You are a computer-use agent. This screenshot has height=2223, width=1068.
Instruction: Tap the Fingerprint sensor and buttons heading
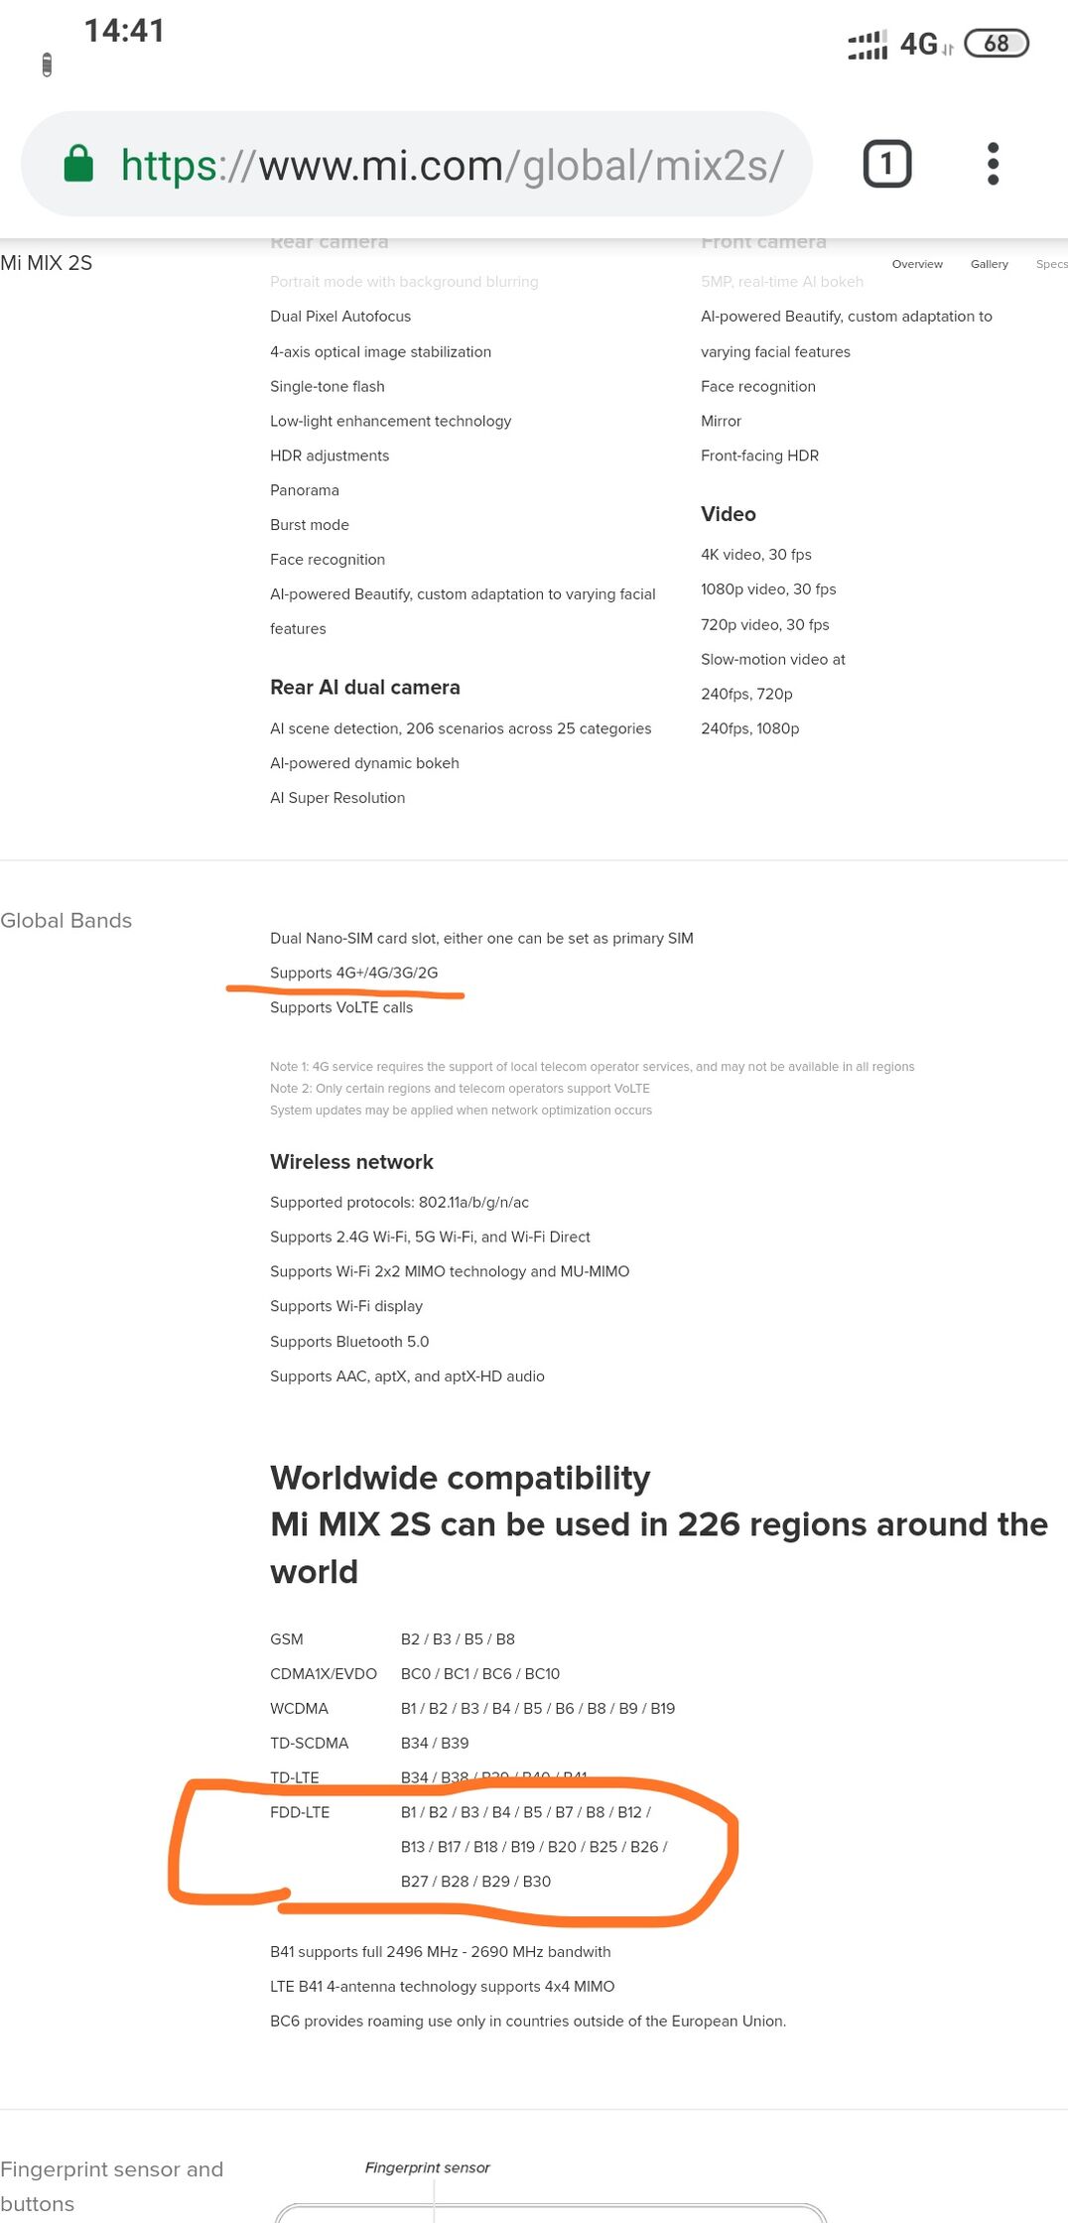[x=111, y=2186]
